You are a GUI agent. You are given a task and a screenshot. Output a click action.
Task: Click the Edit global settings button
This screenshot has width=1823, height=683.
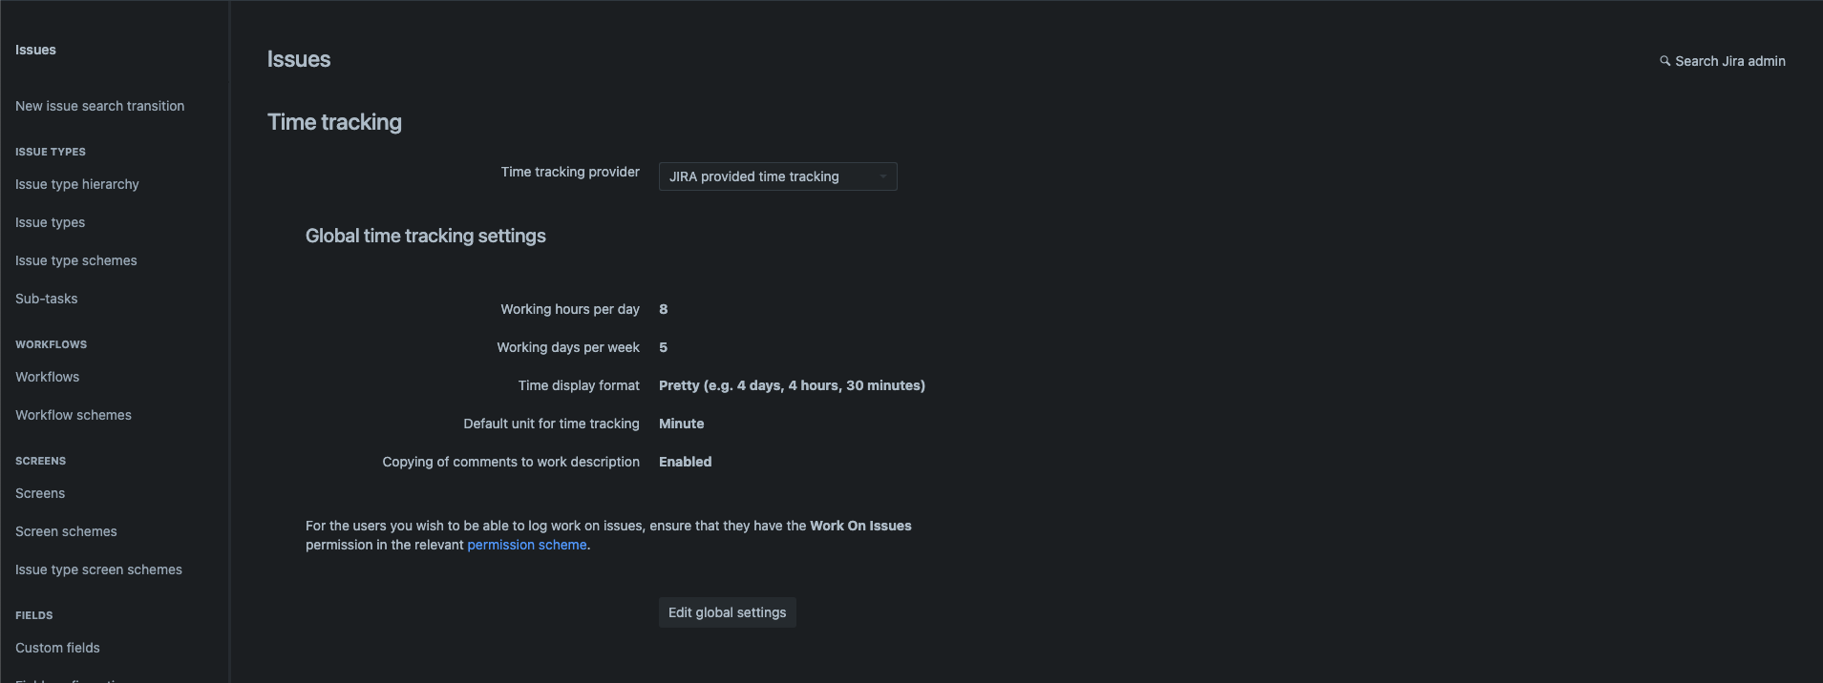727,612
